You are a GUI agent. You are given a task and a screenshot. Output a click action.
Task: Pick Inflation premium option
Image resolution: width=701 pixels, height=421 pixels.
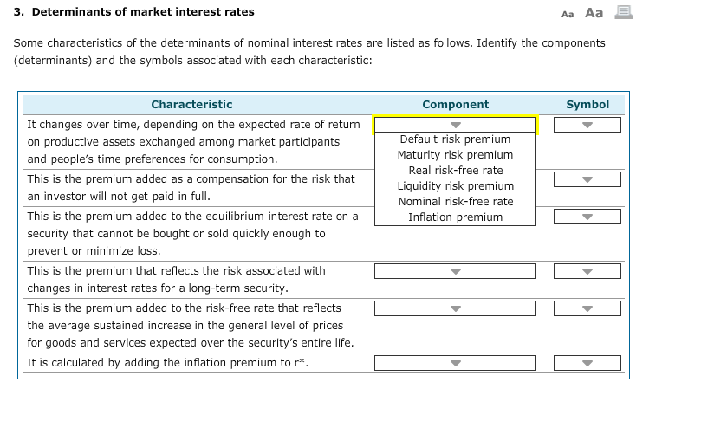click(455, 217)
